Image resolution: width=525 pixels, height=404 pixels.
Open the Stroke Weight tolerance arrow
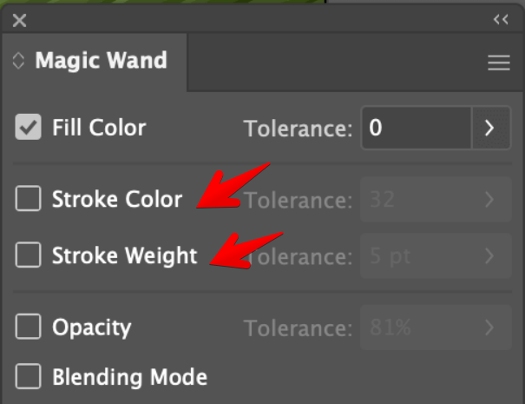point(490,256)
